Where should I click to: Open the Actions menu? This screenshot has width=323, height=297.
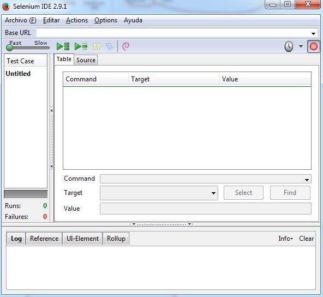pos(77,20)
